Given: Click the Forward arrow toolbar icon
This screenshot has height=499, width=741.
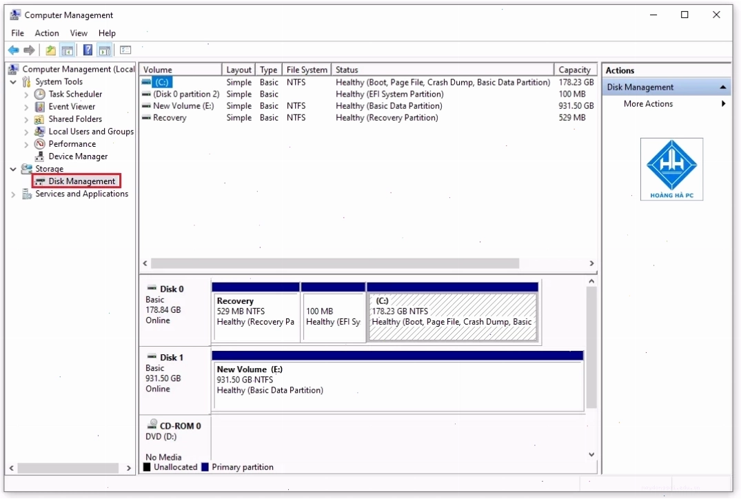Looking at the screenshot, I should pyautogui.click(x=30, y=50).
